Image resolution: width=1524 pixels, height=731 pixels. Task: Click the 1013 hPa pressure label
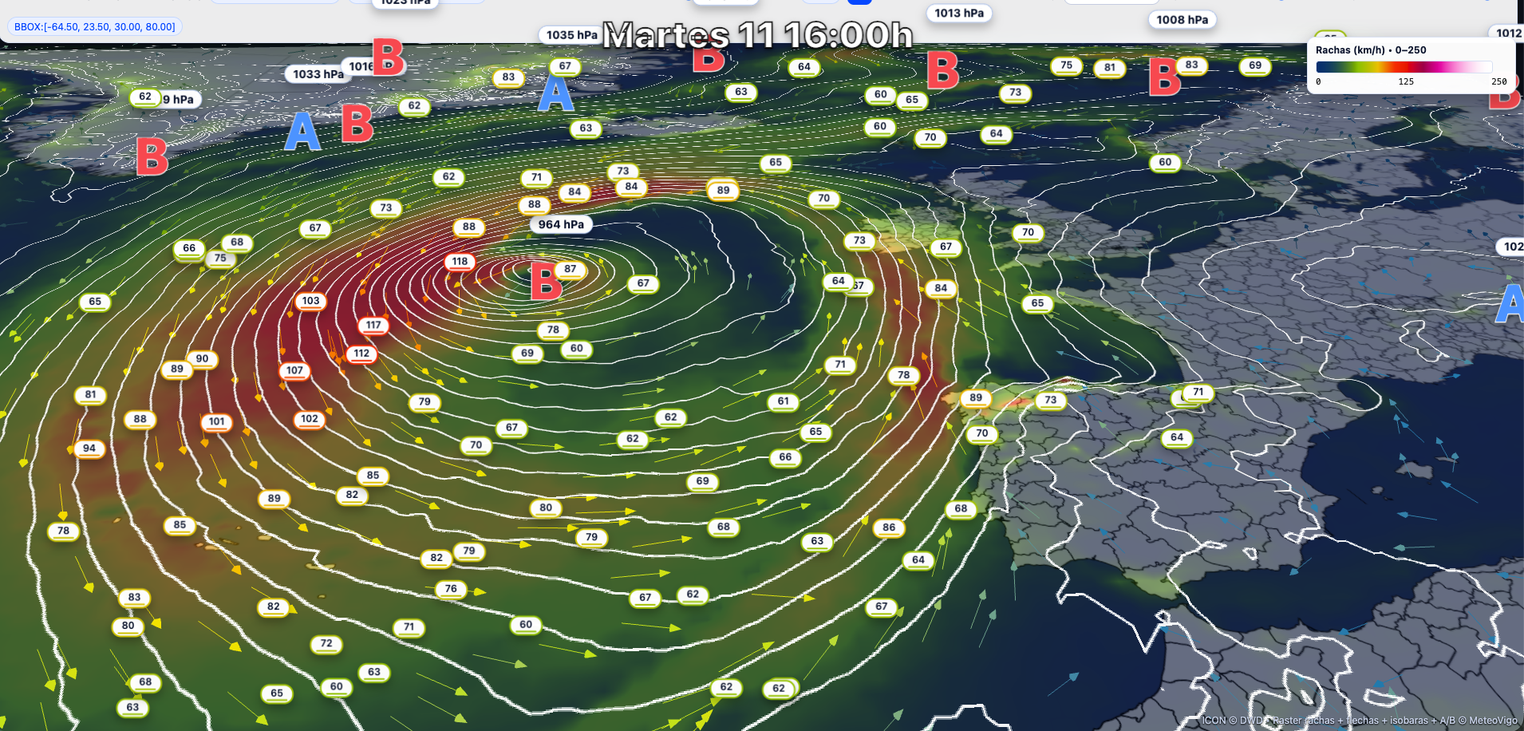(959, 13)
